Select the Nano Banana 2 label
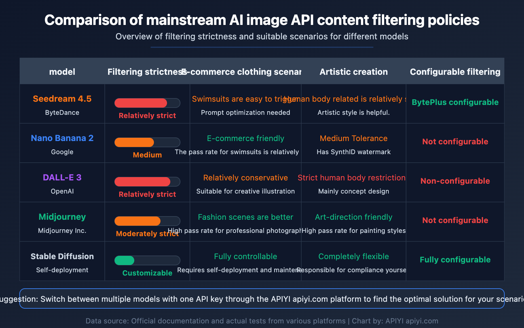This screenshot has width=524, height=328. (62, 138)
